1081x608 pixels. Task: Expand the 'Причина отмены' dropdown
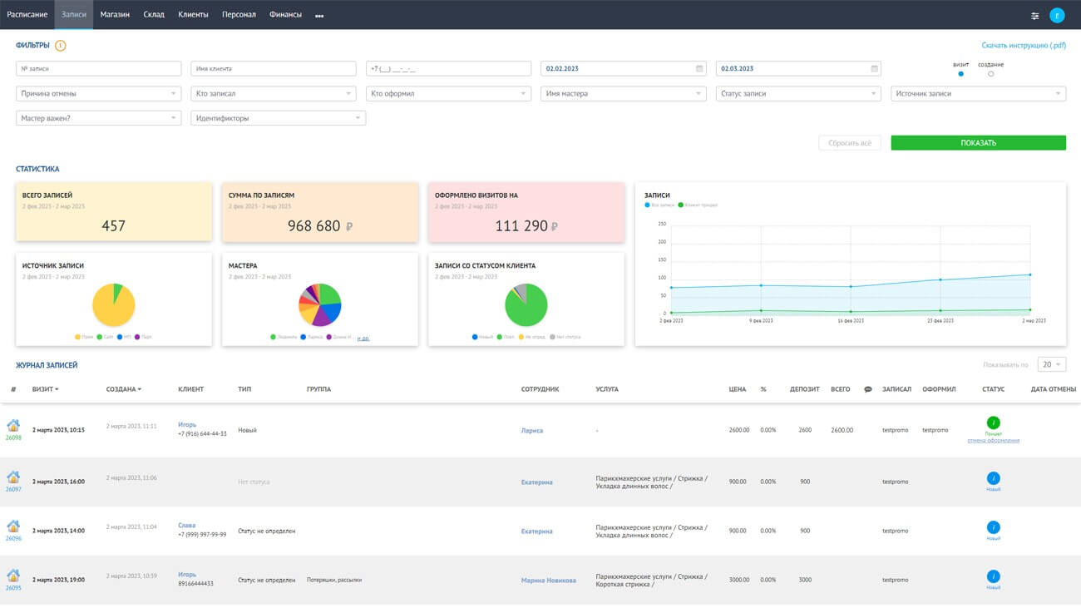pos(98,94)
